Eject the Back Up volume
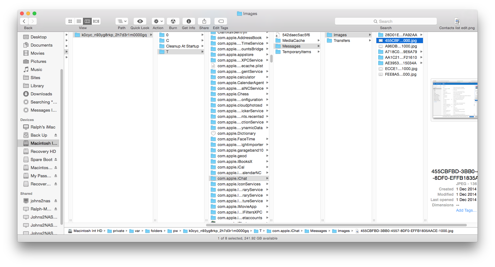This screenshot has height=267, width=495. (56, 135)
